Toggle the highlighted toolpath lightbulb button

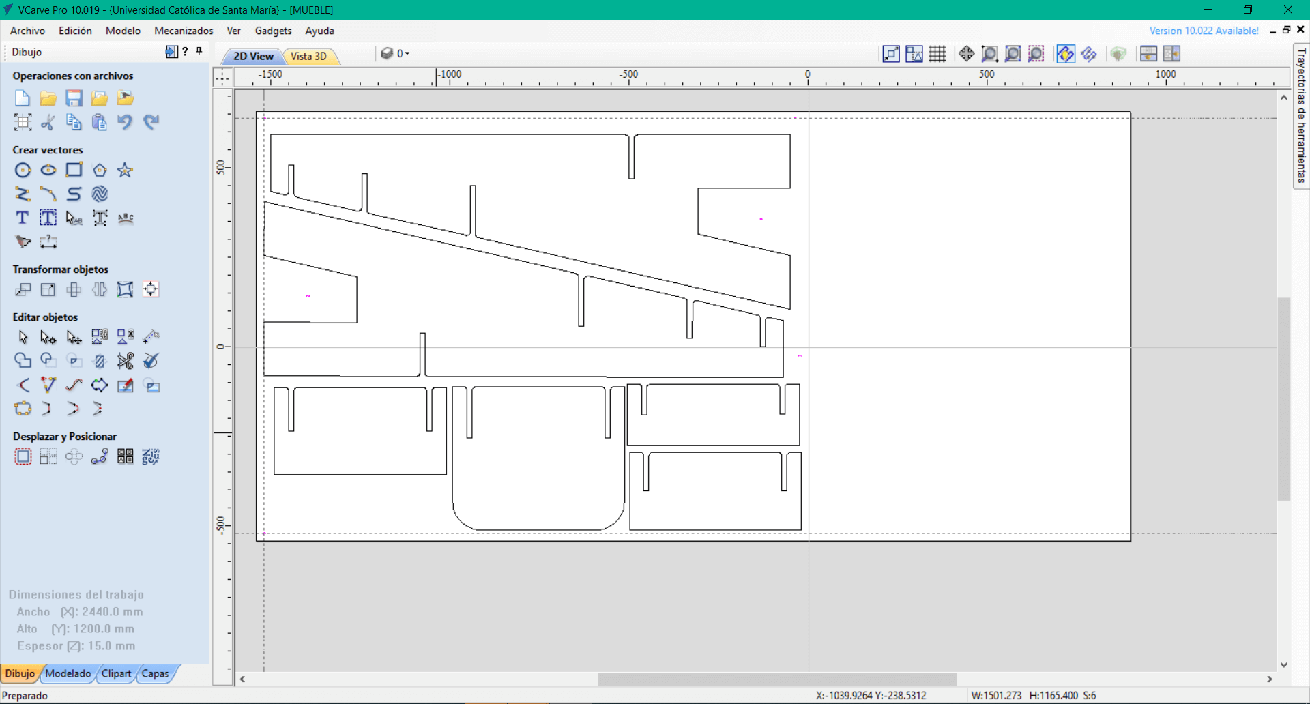(1065, 54)
